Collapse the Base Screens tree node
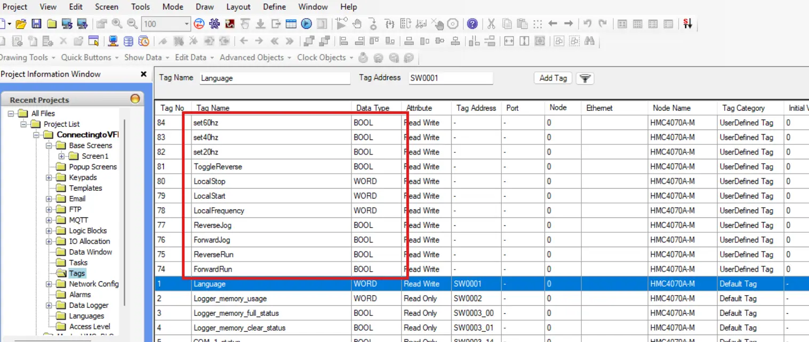809x342 pixels. coord(49,145)
